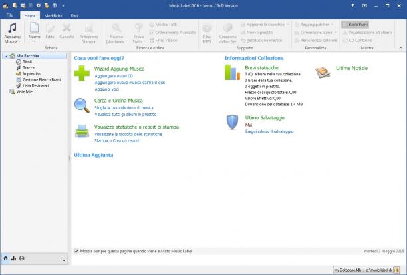407x275 pixels.
Task: Open the File menu
Action: [9, 15]
